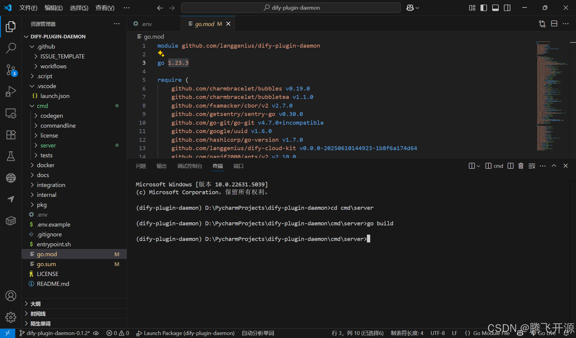Open the Extensions view
Screen dimensions: 576x338
(11, 135)
